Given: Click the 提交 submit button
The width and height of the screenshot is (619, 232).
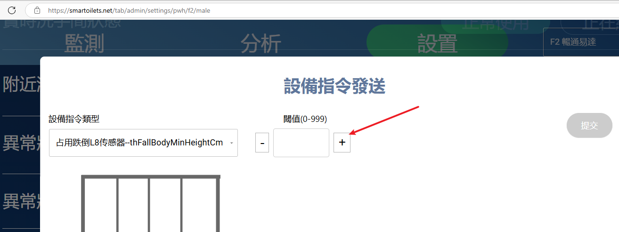Looking at the screenshot, I should click(x=589, y=125).
